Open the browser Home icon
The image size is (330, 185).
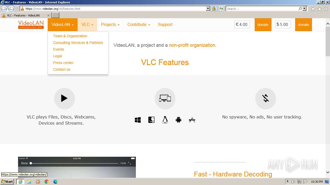[313, 9]
